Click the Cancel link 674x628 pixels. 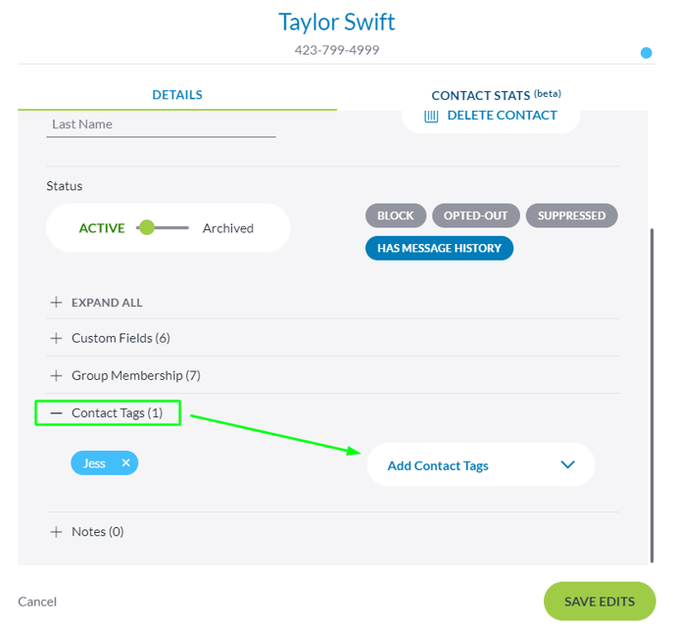tap(37, 602)
